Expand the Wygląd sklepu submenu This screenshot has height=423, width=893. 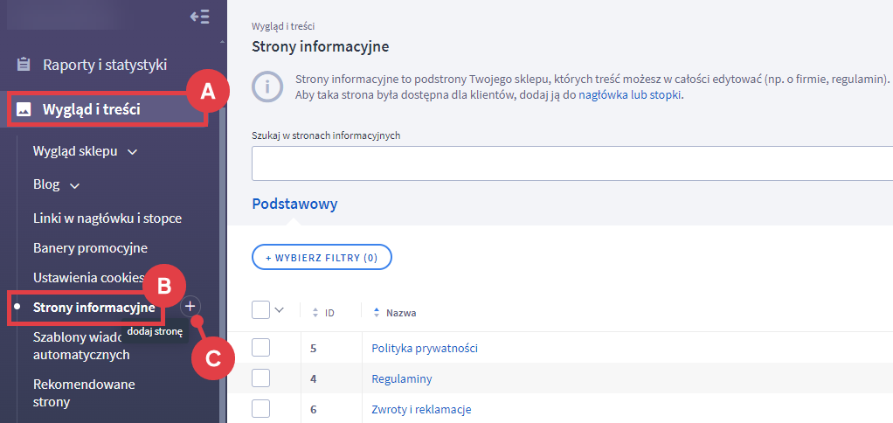pos(133,152)
